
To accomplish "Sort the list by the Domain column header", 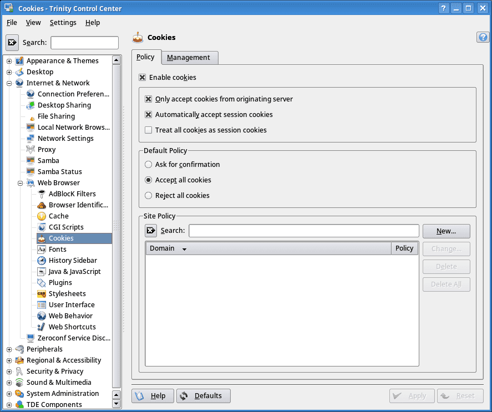I will [268, 248].
